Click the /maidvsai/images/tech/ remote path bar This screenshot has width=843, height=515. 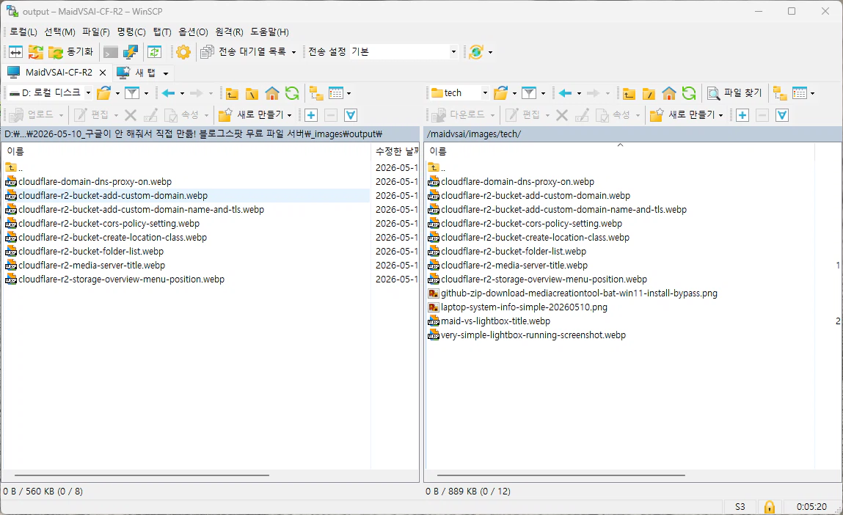pos(632,134)
